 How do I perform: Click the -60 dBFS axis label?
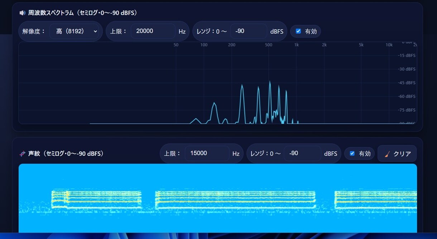(407, 96)
